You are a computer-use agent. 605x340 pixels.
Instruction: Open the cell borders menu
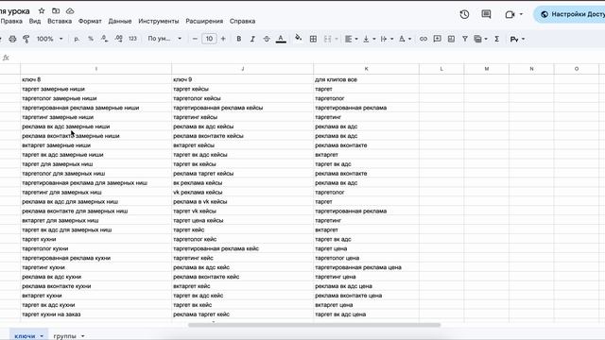pyautogui.click(x=313, y=39)
